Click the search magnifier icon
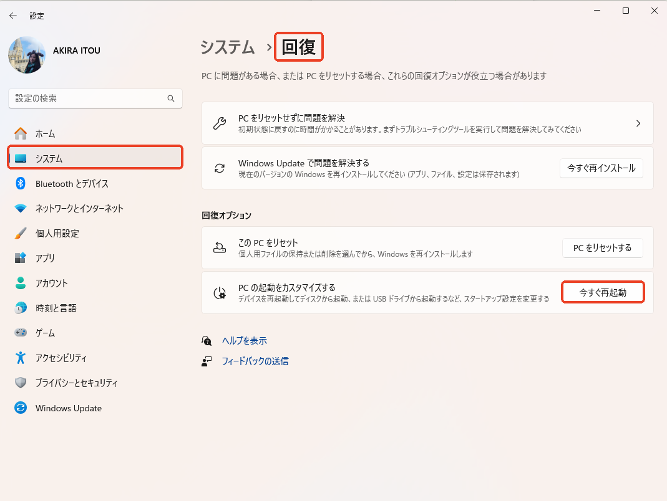Image resolution: width=667 pixels, height=501 pixels. (171, 98)
